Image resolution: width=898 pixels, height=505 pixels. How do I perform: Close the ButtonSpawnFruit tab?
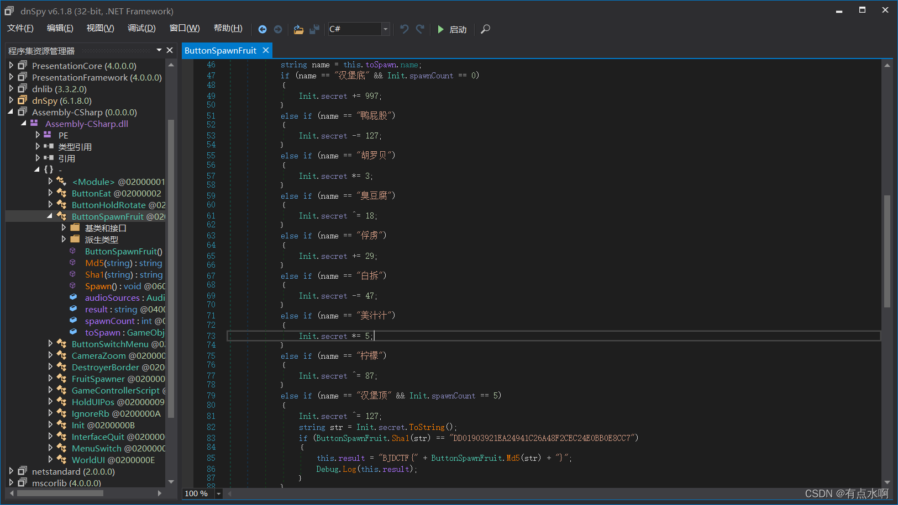266,50
